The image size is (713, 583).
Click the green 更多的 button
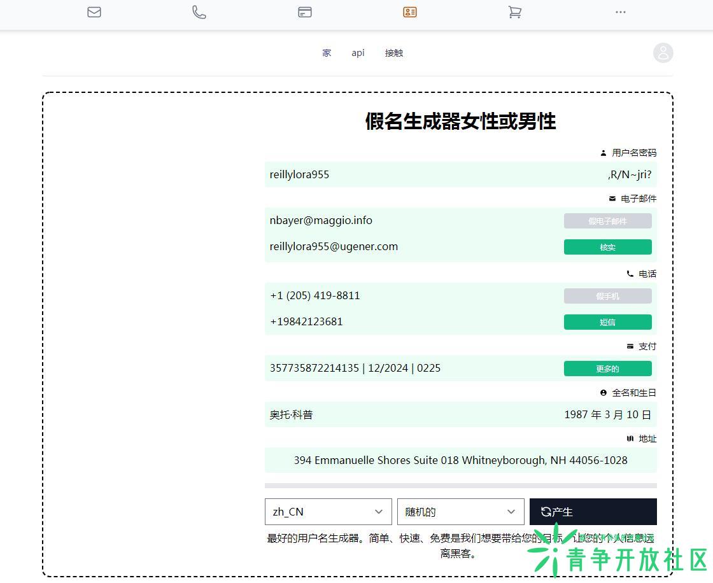[x=607, y=369]
